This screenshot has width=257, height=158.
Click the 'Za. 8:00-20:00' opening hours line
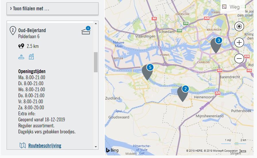coord(31,108)
